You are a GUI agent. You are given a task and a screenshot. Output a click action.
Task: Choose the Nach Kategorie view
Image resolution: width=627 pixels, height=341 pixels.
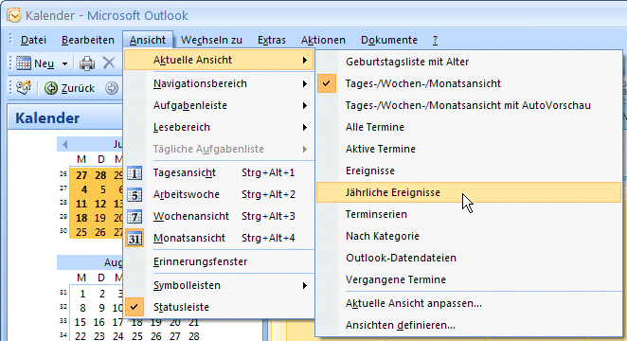point(469,236)
